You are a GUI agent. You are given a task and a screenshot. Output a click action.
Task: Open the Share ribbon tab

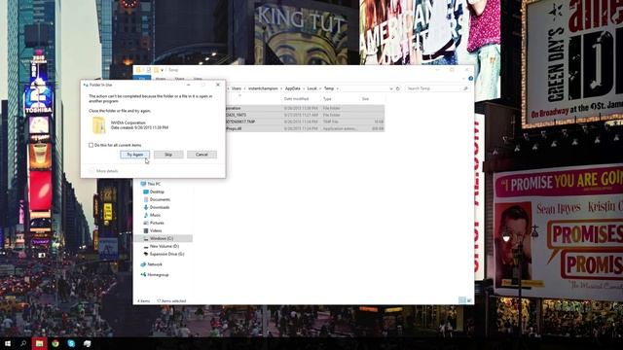coord(179,79)
